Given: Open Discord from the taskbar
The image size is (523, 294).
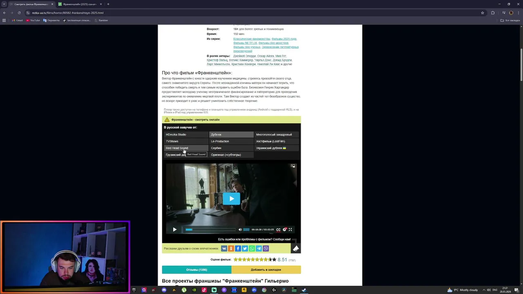Looking at the screenshot, I should pyautogui.click(x=164, y=290).
